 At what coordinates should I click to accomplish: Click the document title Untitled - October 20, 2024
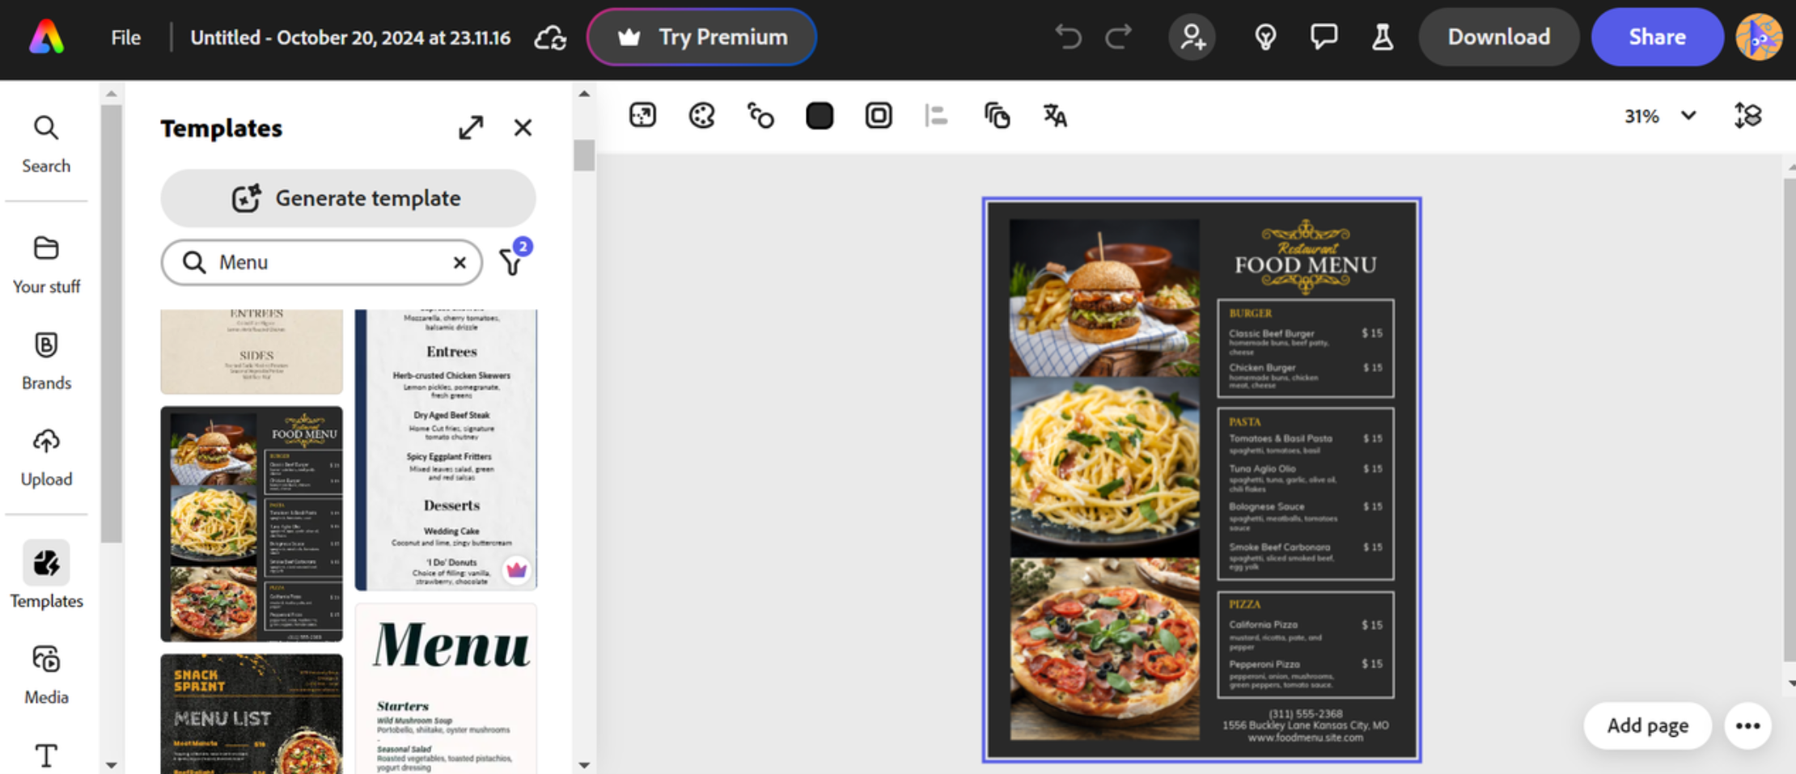(350, 37)
